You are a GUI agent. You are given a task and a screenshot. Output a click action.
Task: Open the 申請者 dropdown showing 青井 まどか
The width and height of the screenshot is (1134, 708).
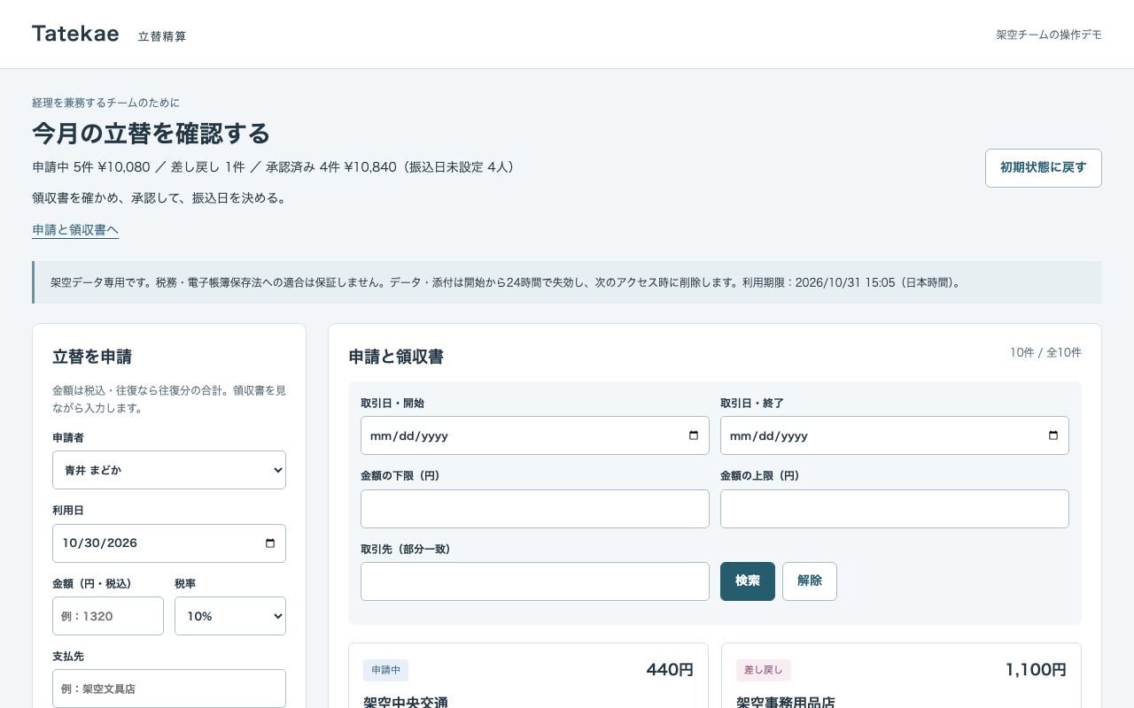pyautogui.click(x=169, y=470)
